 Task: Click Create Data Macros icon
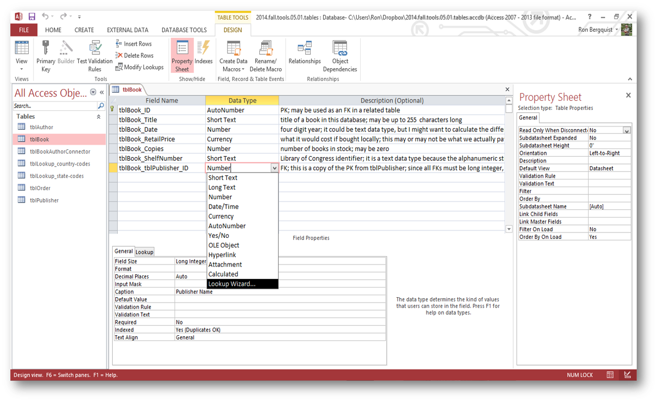tap(234, 49)
